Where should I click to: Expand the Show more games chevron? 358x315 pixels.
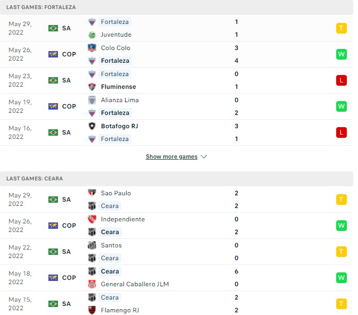point(204,157)
